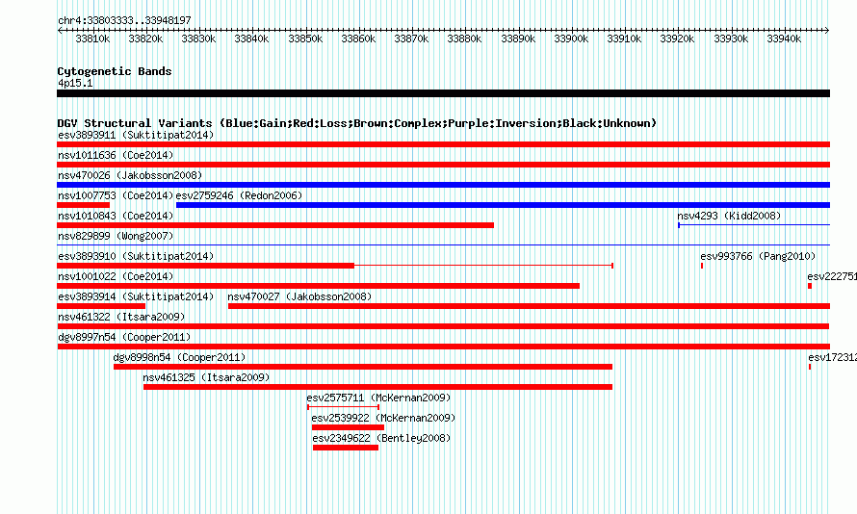
Task: Click the thin blue nsv829899 (Wong2007) line
Action: coord(443,244)
